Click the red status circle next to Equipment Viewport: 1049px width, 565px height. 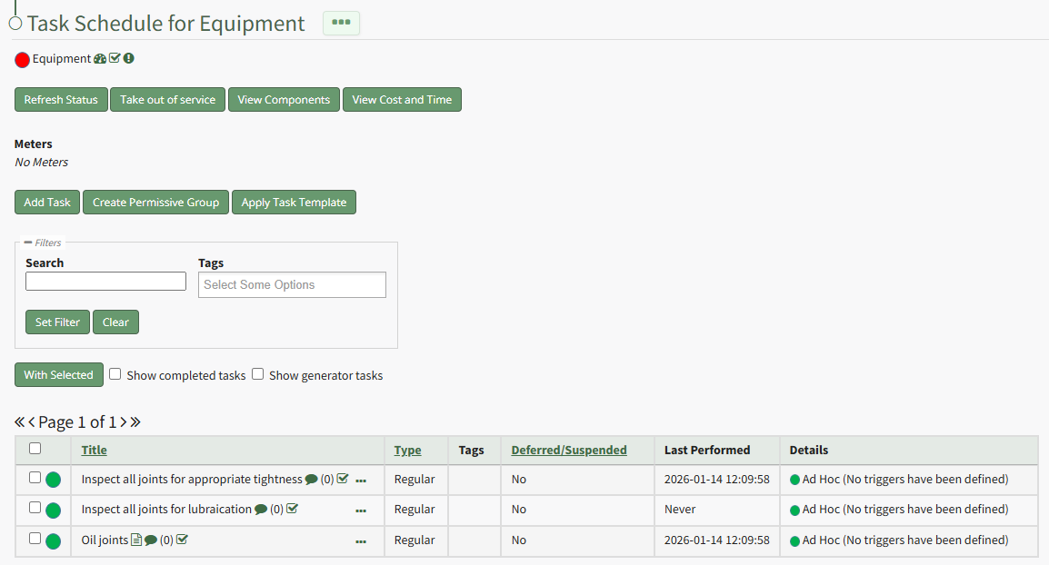[x=23, y=60]
